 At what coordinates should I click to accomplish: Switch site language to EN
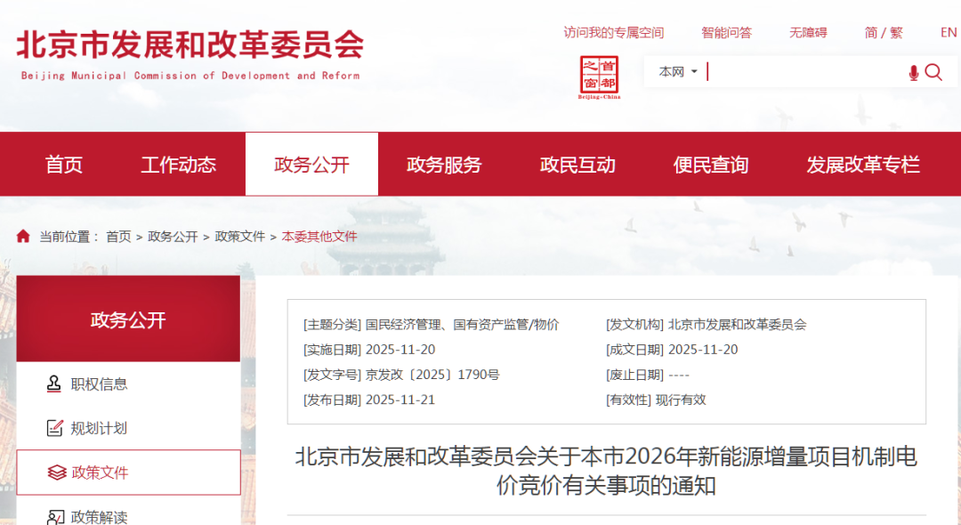948,32
